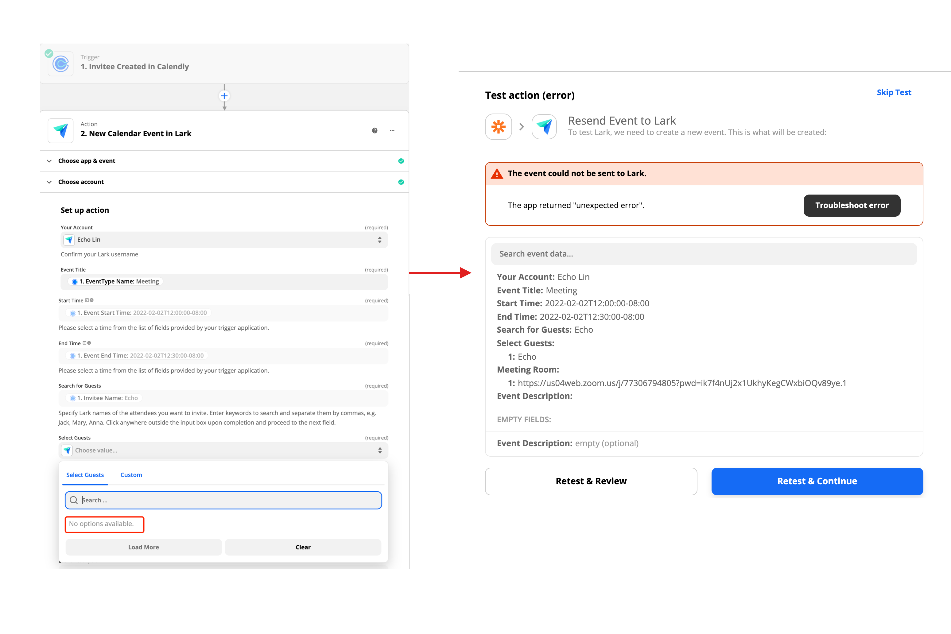
Task: Click the Load More button
Action: (144, 547)
